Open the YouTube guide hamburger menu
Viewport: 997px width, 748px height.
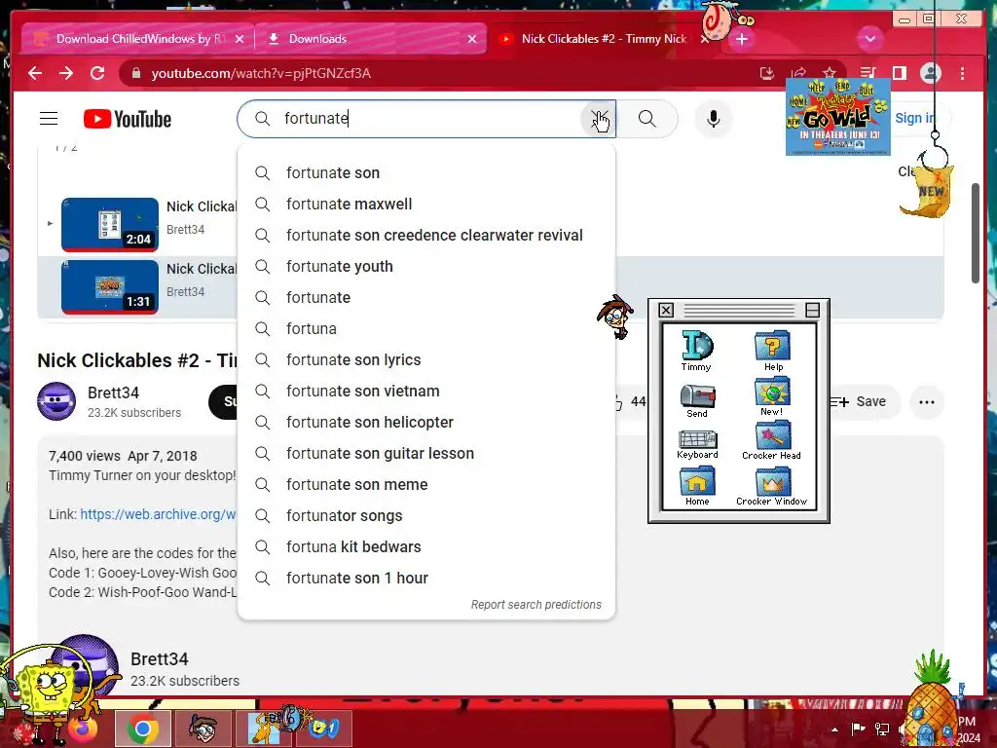(49, 119)
